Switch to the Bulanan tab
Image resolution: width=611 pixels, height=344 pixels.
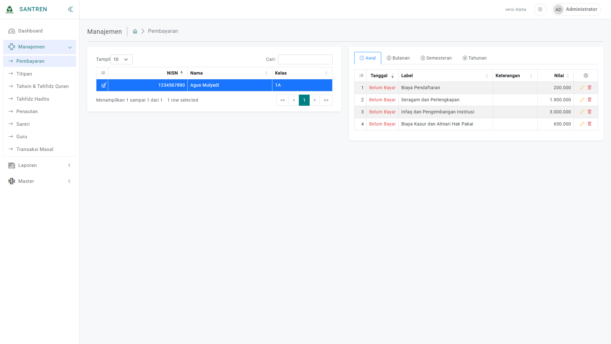(x=398, y=58)
